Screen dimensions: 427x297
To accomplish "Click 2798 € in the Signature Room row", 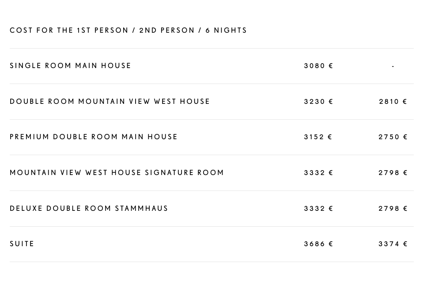I will pyautogui.click(x=393, y=173).
